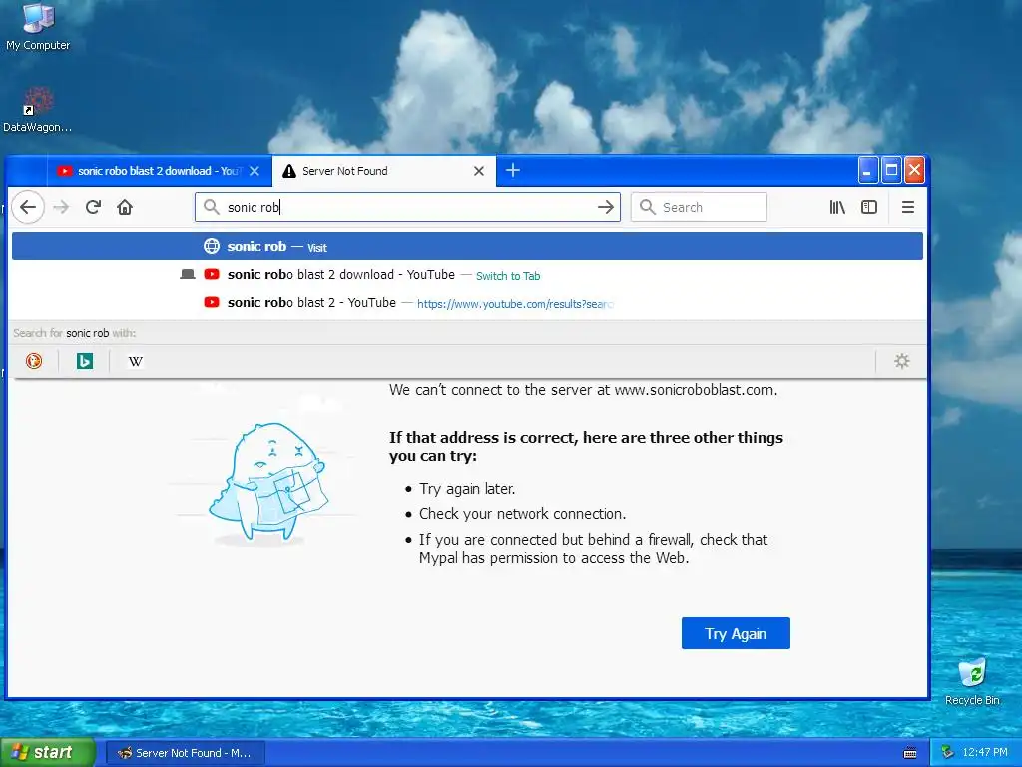Click the Search box in toolbar

click(699, 207)
